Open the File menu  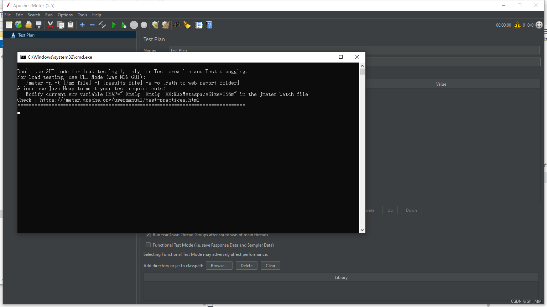7,15
